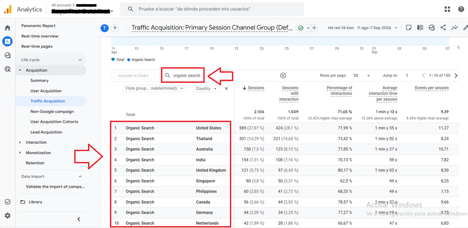
Task: Open the date range dropdown
Action: 378,28
